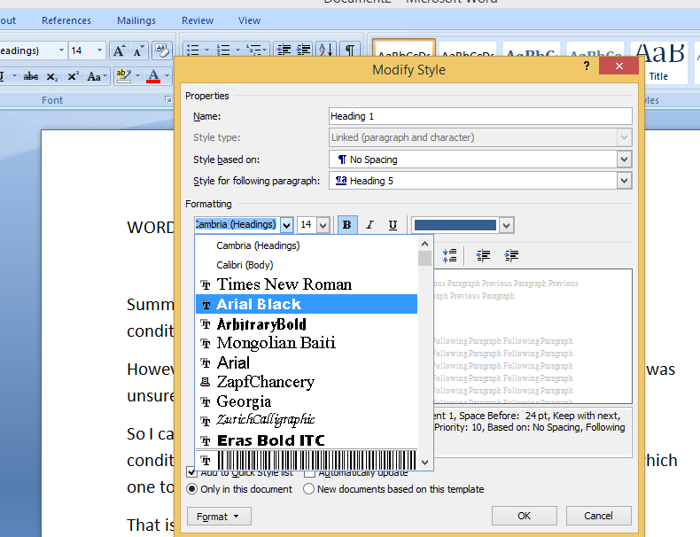Click paragraph spacing icon in dialog

click(449, 255)
